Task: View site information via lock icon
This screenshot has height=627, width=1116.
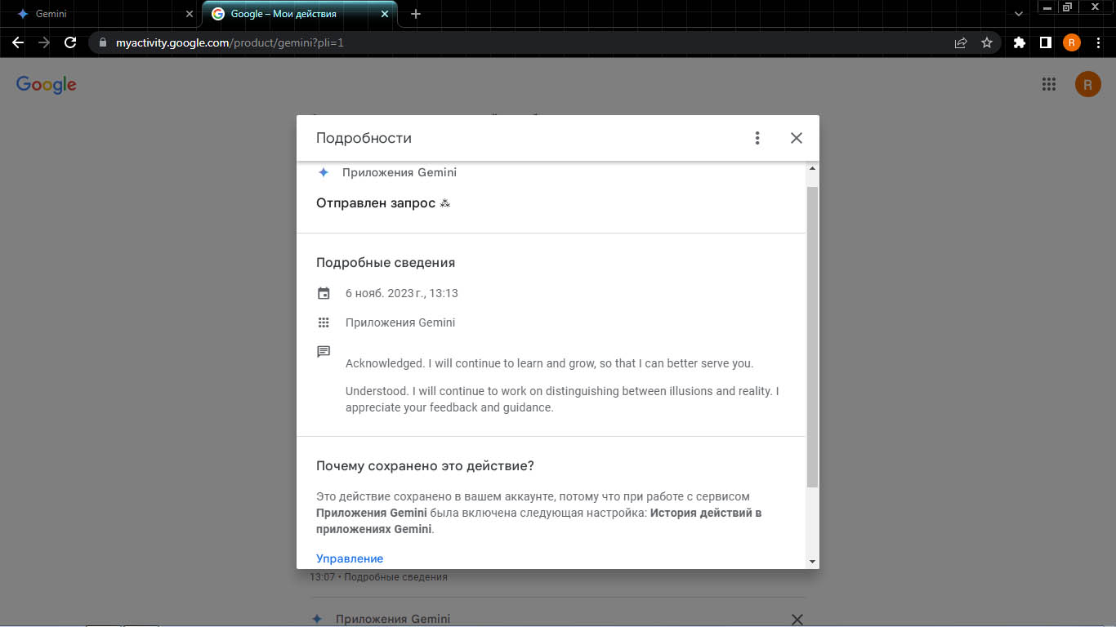Action: (x=102, y=42)
